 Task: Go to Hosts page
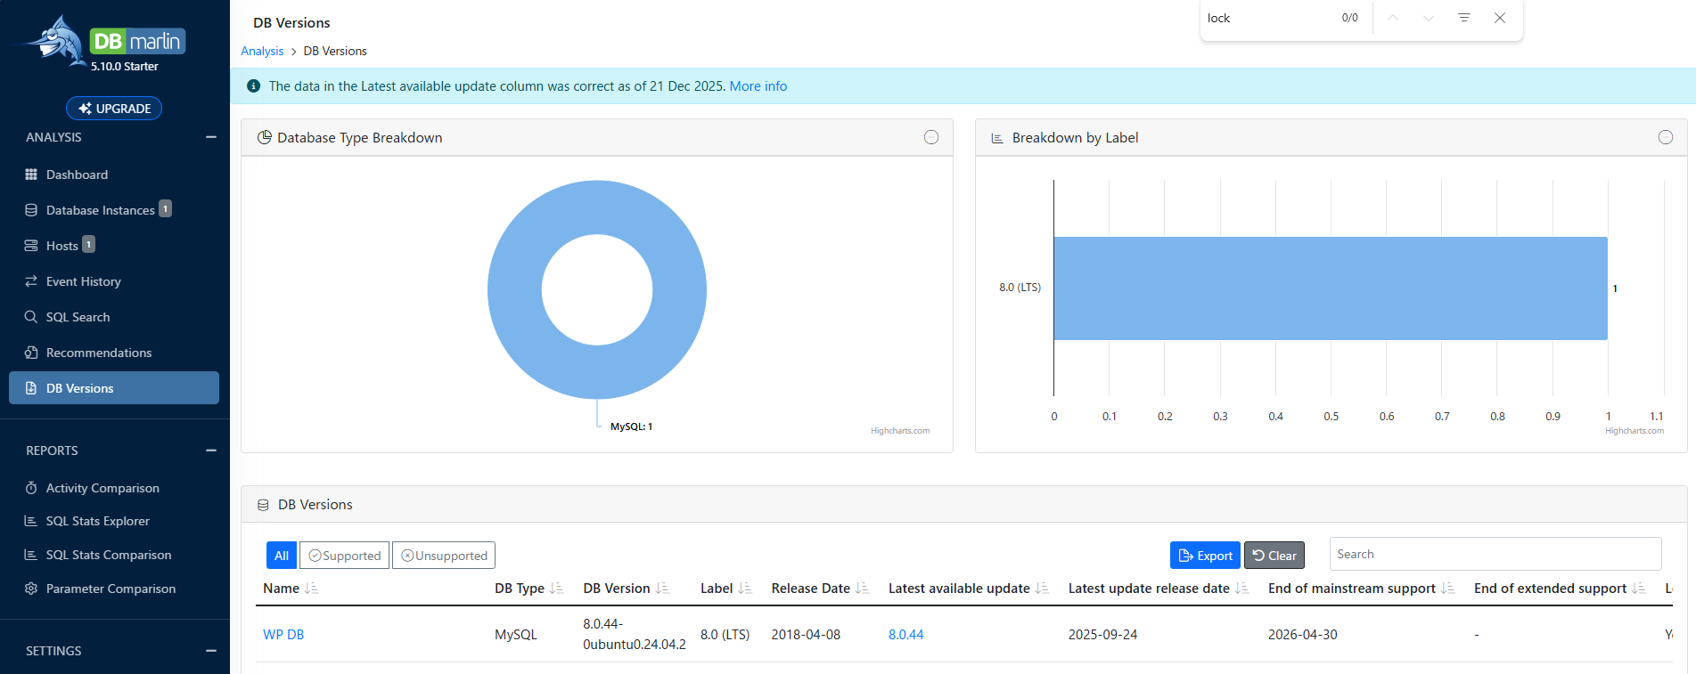click(x=61, y=246)
